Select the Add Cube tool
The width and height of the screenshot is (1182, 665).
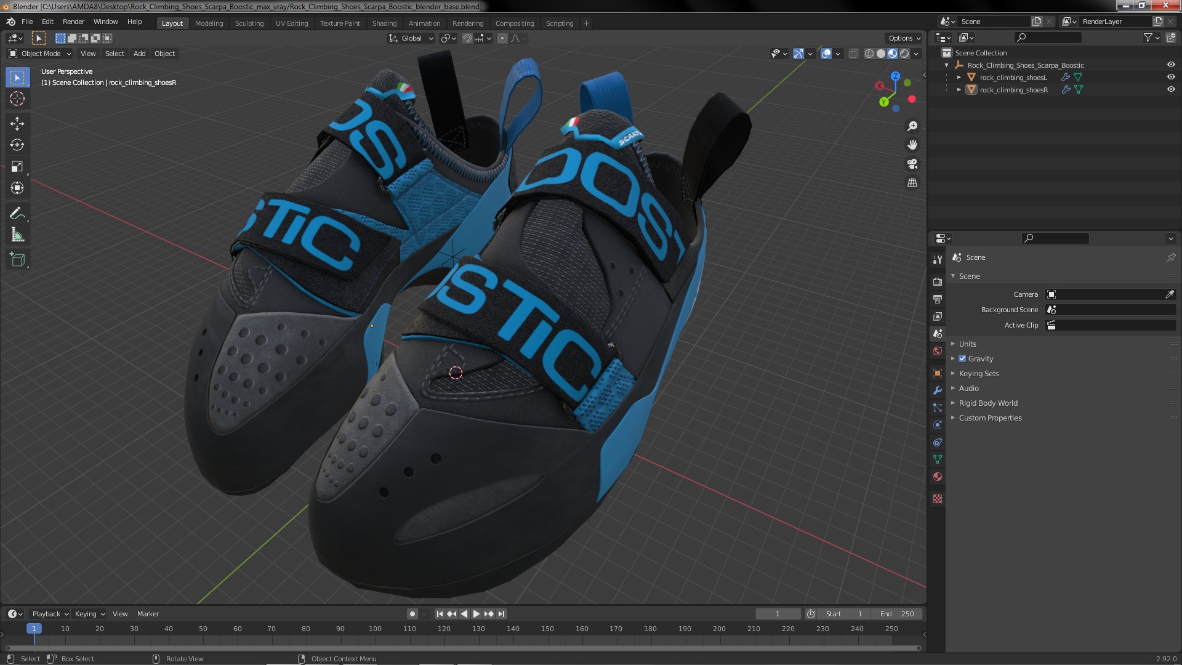point(17,260)
